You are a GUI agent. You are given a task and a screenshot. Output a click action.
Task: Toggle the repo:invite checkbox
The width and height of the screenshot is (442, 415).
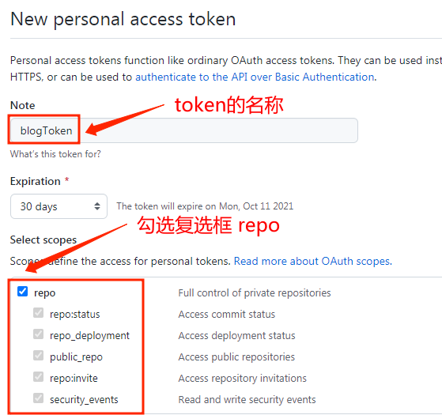(x=38, y=377)
